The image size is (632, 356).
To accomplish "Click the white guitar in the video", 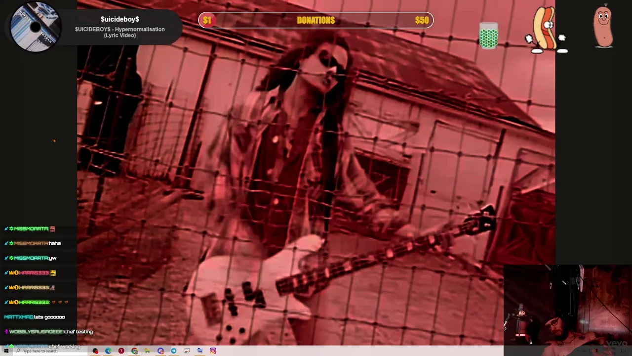I will point(341,277).
